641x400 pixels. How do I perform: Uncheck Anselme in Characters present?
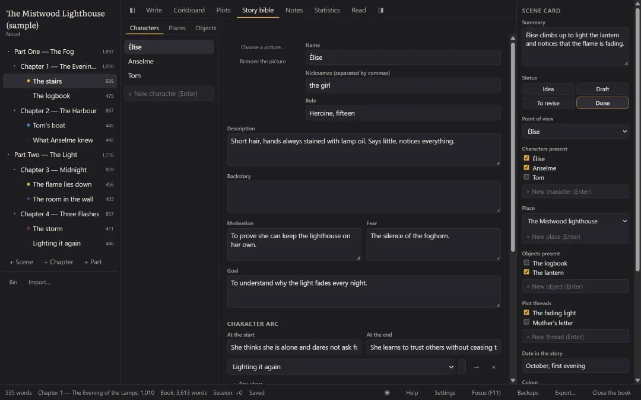(x=526, y=167)
